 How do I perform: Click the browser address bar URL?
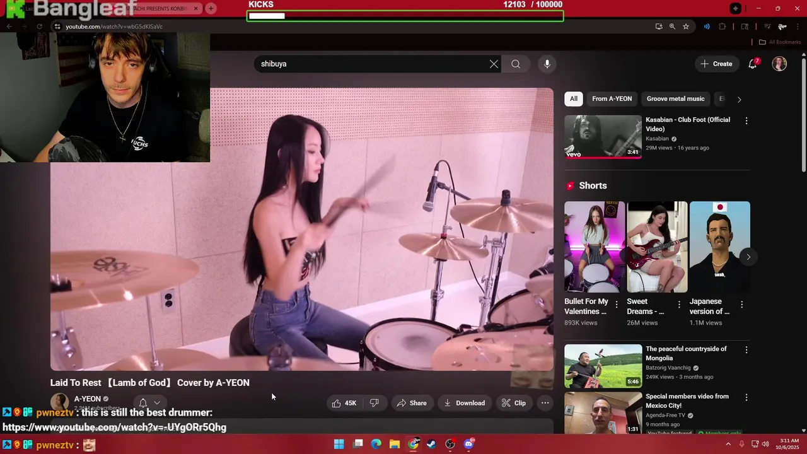click(x=114, y=26)
